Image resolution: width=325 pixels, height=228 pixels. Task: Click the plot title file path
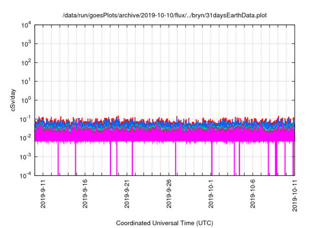tap(165, 15)
